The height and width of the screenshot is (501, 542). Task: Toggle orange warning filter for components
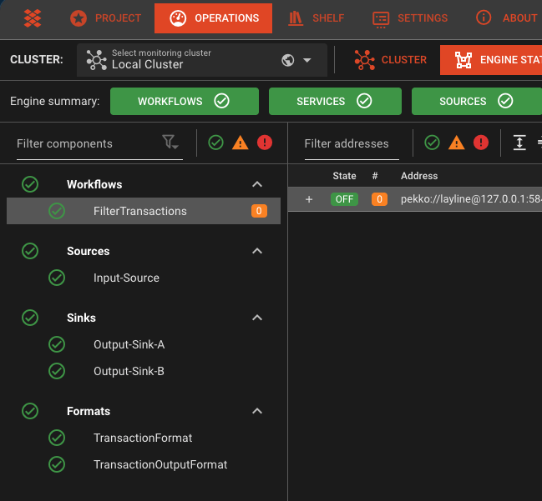pyautogui.click(x=241, y=143)
